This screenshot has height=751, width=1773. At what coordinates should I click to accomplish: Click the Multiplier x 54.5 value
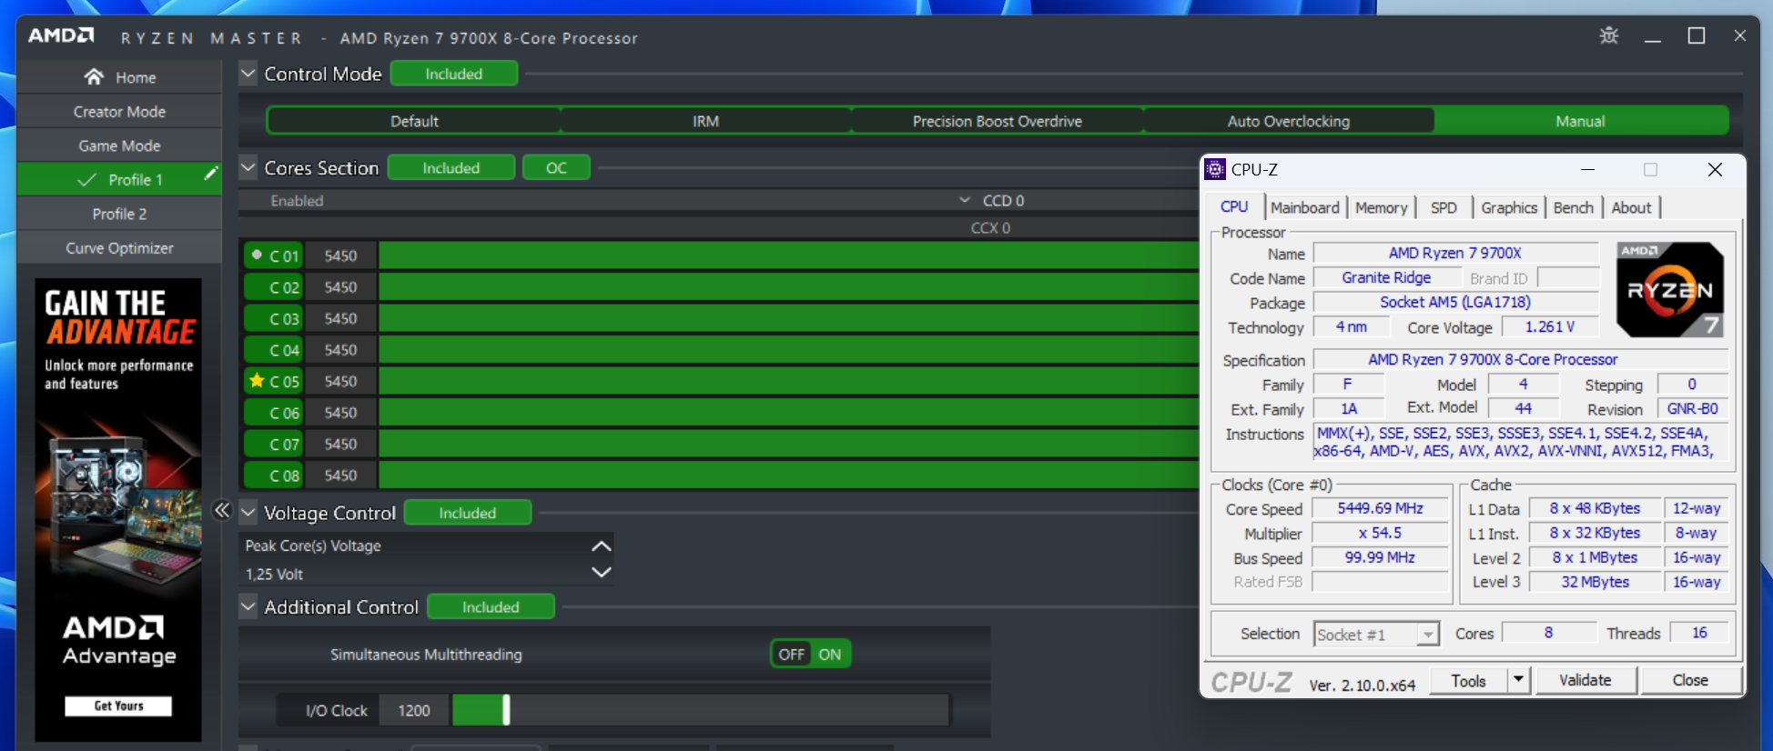click(x=1380, y=533)
